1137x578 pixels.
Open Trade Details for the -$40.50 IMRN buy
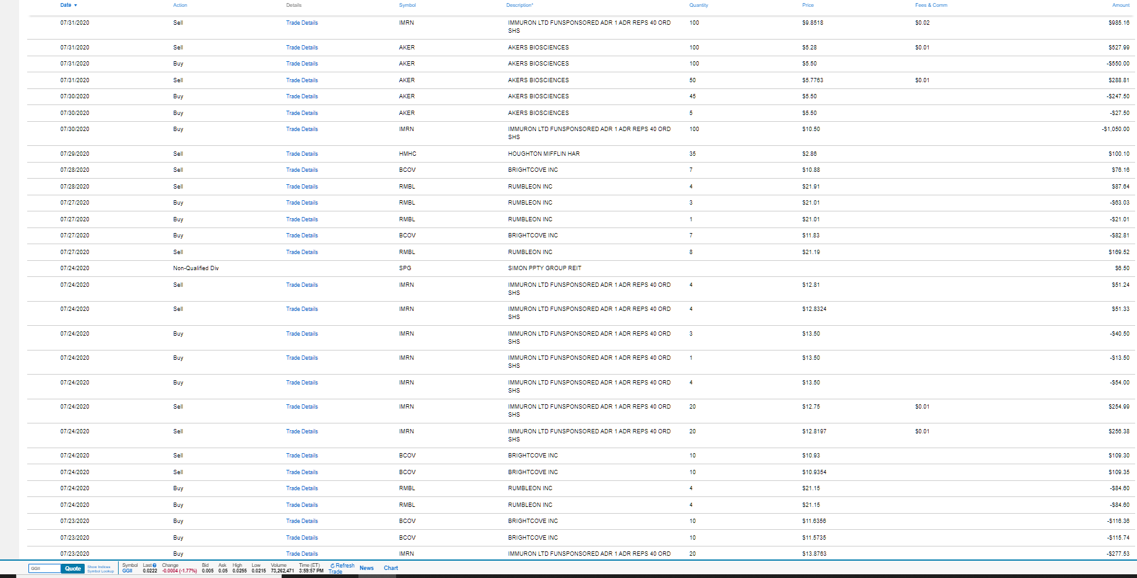click(302, 334)
